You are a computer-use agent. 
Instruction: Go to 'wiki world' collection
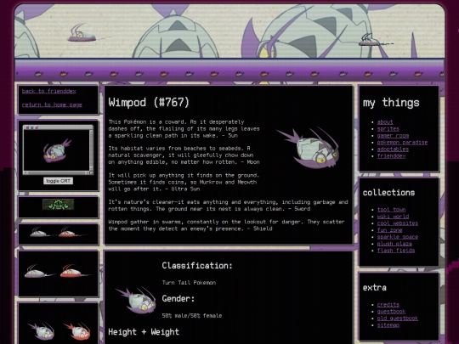tap(393, 217)
